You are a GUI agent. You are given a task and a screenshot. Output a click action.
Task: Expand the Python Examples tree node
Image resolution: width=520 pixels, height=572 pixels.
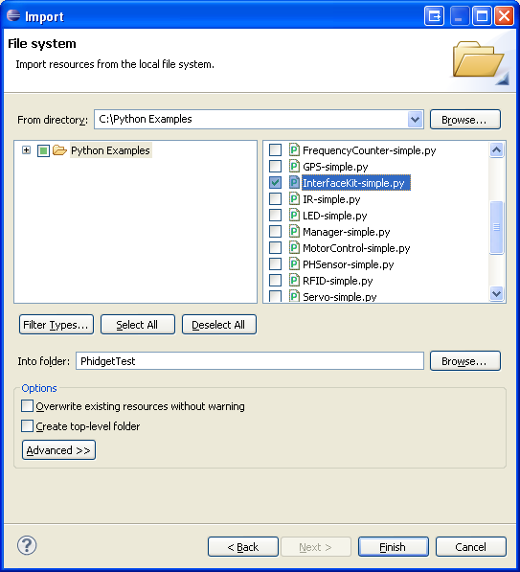coord(26,149)
